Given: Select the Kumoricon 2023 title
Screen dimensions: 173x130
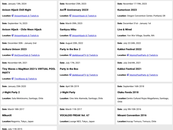Looking at the screenshot, I should [127, 10].
